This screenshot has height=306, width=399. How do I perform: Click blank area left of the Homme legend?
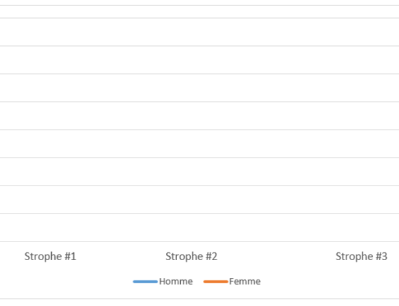[80, 281]
